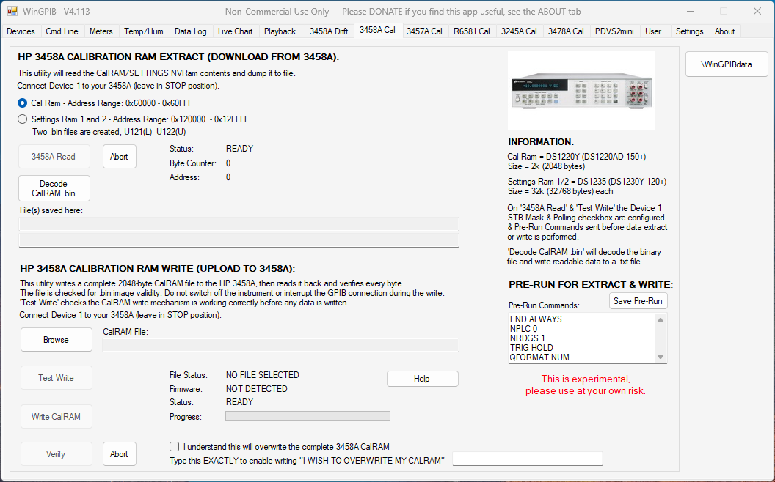Open the Settings tab
Image resolution: width=775 pixels, height=482 pixels.
pos(689,31)
